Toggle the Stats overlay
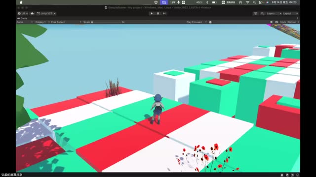Viewport: 316px width, 177px height. tap(283, 22)
